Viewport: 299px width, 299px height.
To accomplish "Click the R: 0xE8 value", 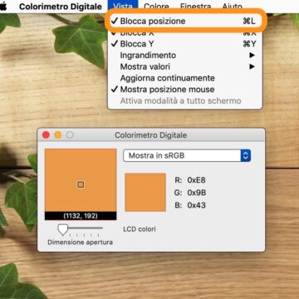I will click(x=190, y=180).
